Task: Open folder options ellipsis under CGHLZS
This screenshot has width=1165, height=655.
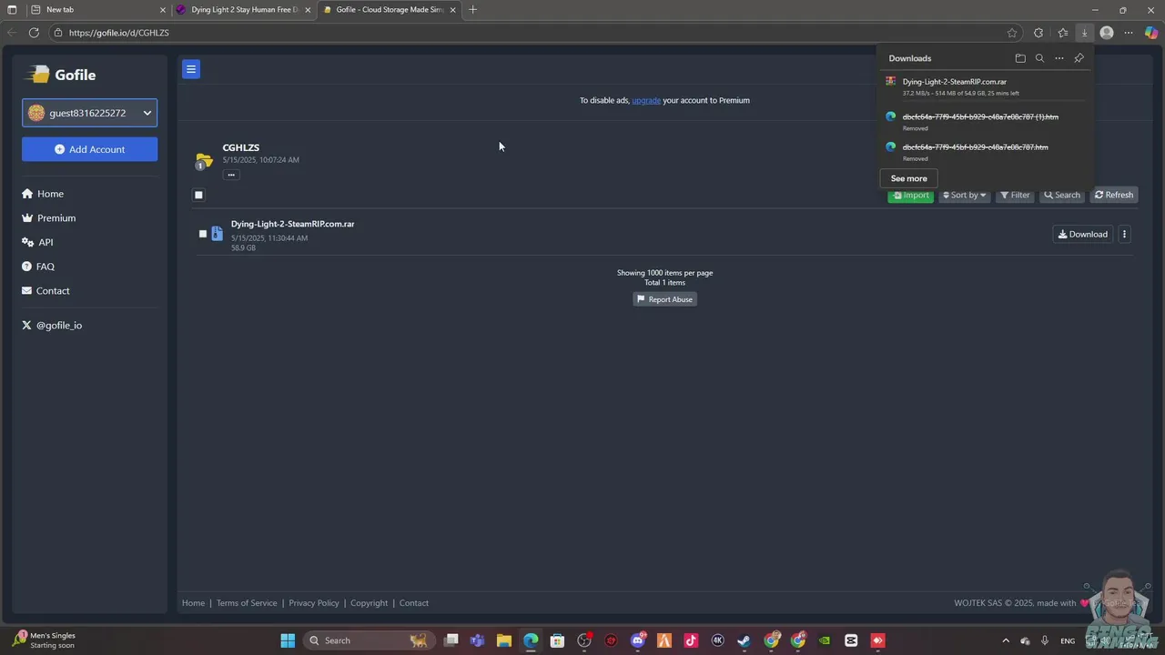Action: (x=231, y=175)
